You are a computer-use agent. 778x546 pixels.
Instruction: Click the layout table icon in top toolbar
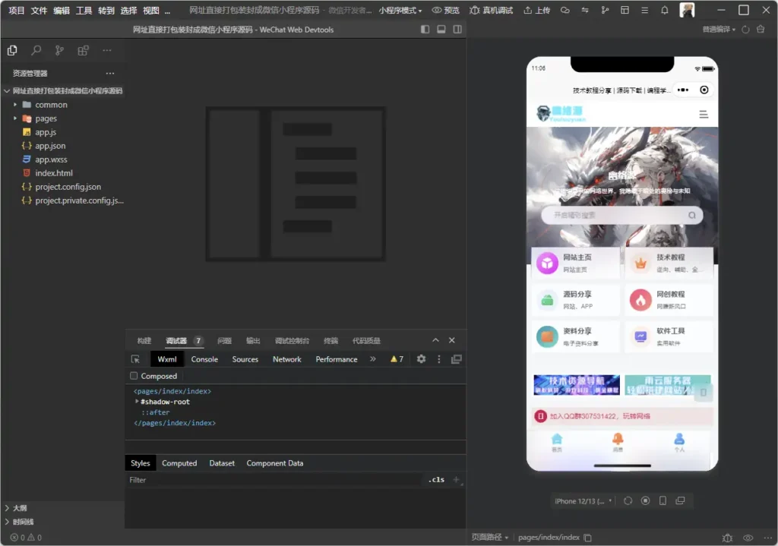coord(625,10)
